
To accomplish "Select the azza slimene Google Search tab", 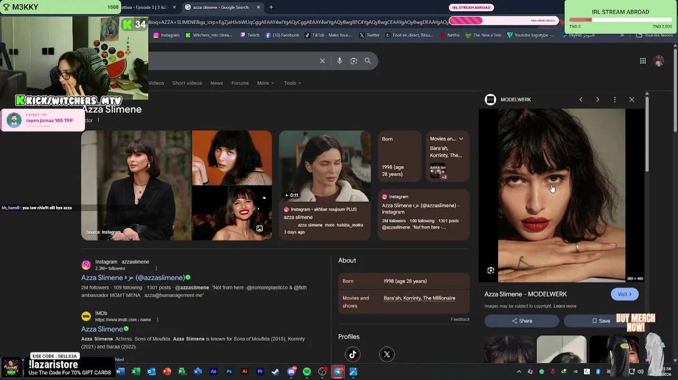I will [x=222, y=7].
